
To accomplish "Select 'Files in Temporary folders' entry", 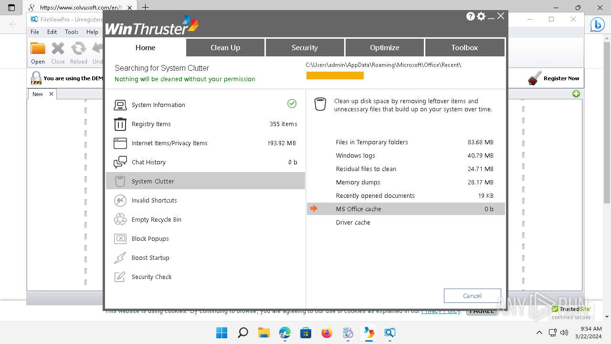I will click(x=406, y=142).
